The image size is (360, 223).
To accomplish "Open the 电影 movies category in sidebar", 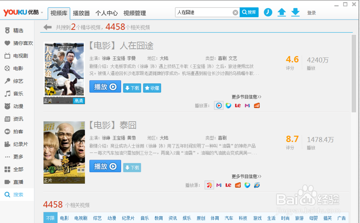I will 14,68.
